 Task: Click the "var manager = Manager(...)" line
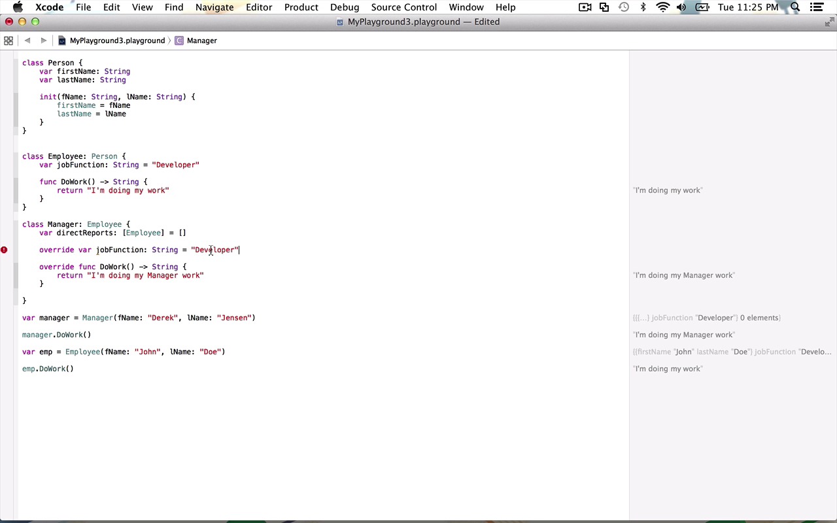[x=139, y=318]
